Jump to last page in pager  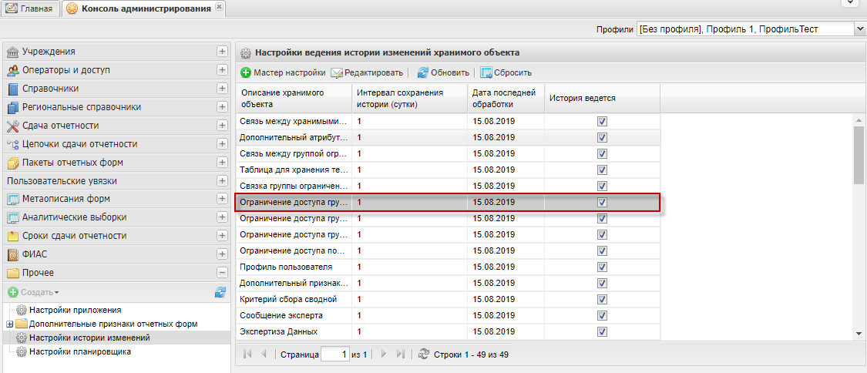pyautogui.click(x=400, y=355)
